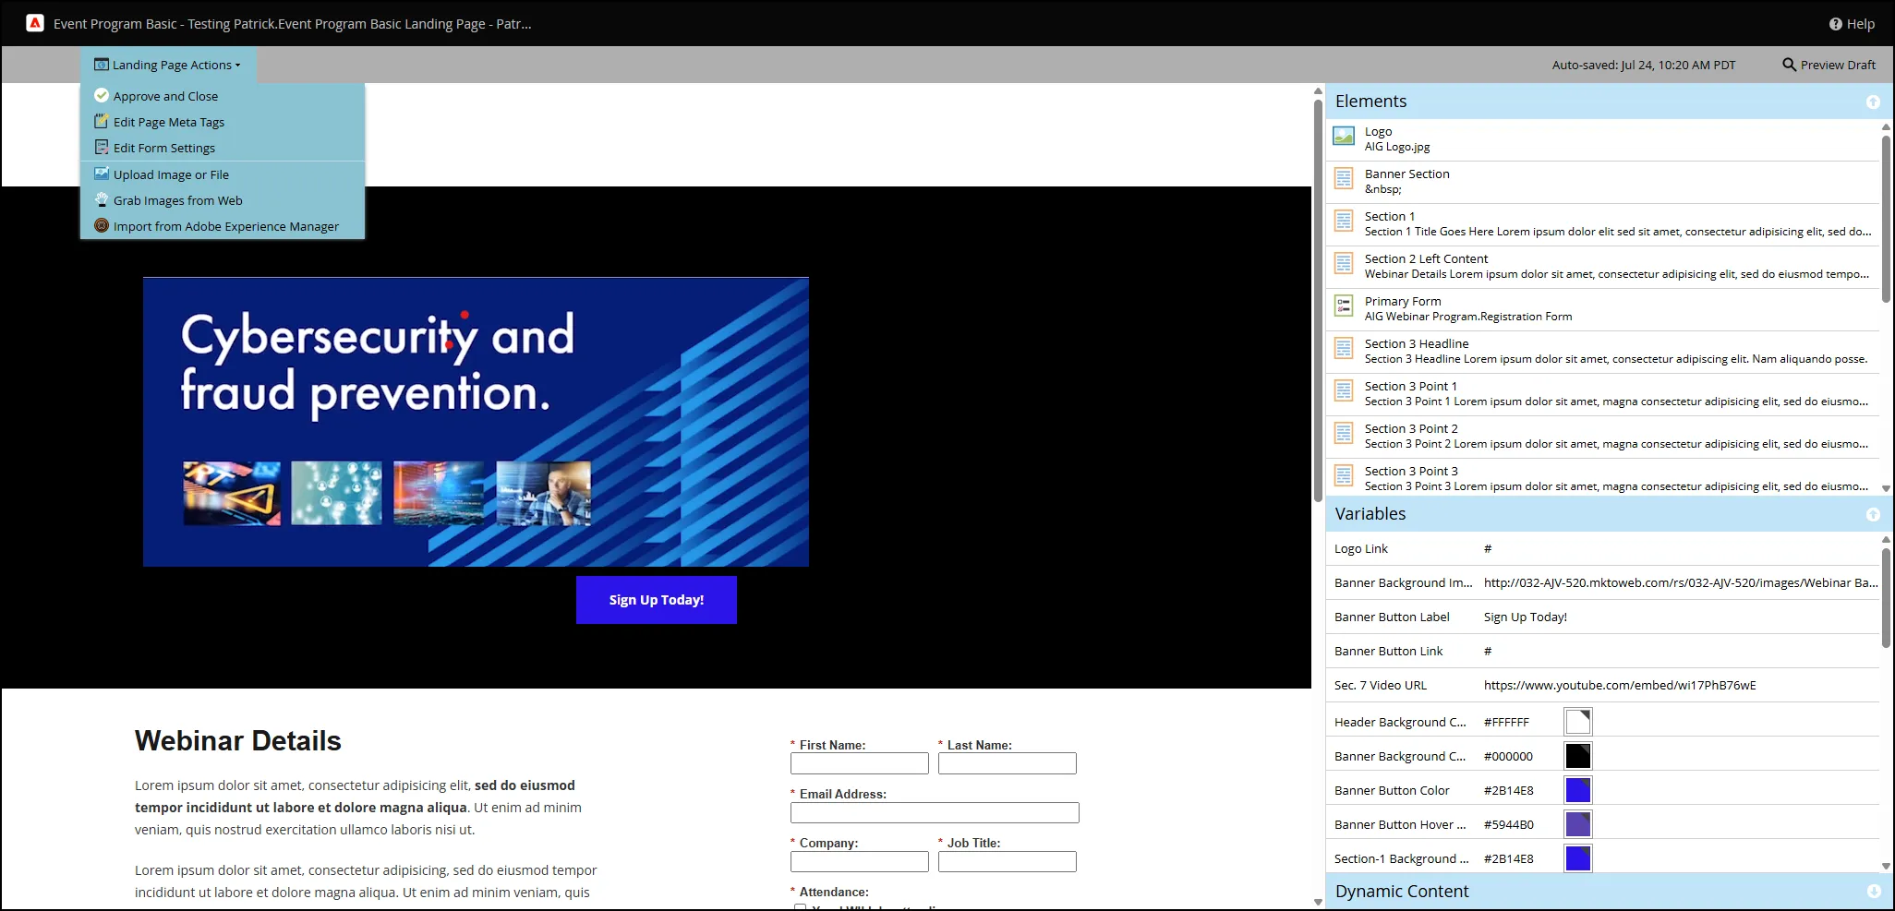Click the Adobe logo icon in title bar
This screenshot has width=1895, height=911.
35,23
